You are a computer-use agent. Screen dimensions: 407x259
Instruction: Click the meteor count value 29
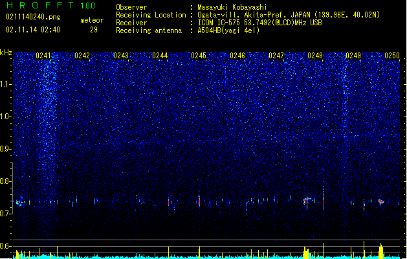point(94,30)
